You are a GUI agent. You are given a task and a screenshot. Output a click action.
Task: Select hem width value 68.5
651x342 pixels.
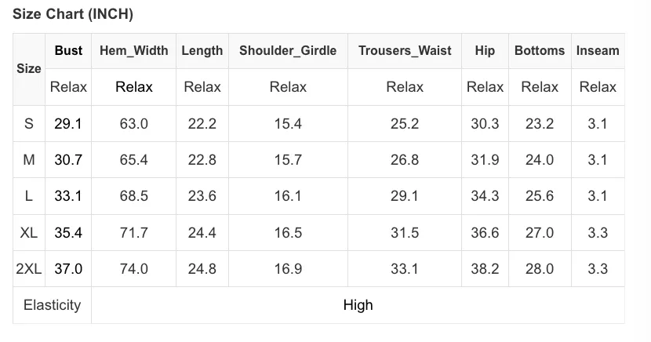pyautogui.click(x=133, y=196)
